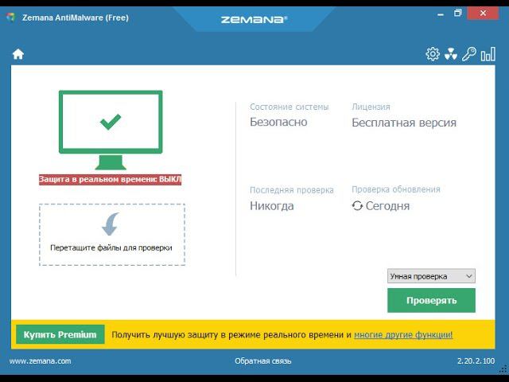Viewport: 509px width, 382px height.
Task: Start scan with Проверять button
Action: click(431, 301)
